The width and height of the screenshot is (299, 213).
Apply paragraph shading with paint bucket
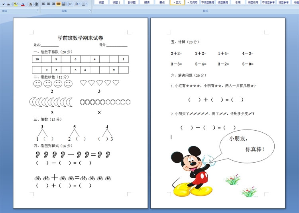click(77, 4)
